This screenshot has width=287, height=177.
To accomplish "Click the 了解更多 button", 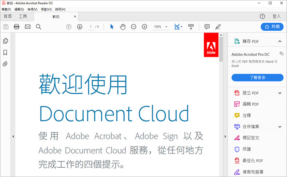I will pos(257,77).
